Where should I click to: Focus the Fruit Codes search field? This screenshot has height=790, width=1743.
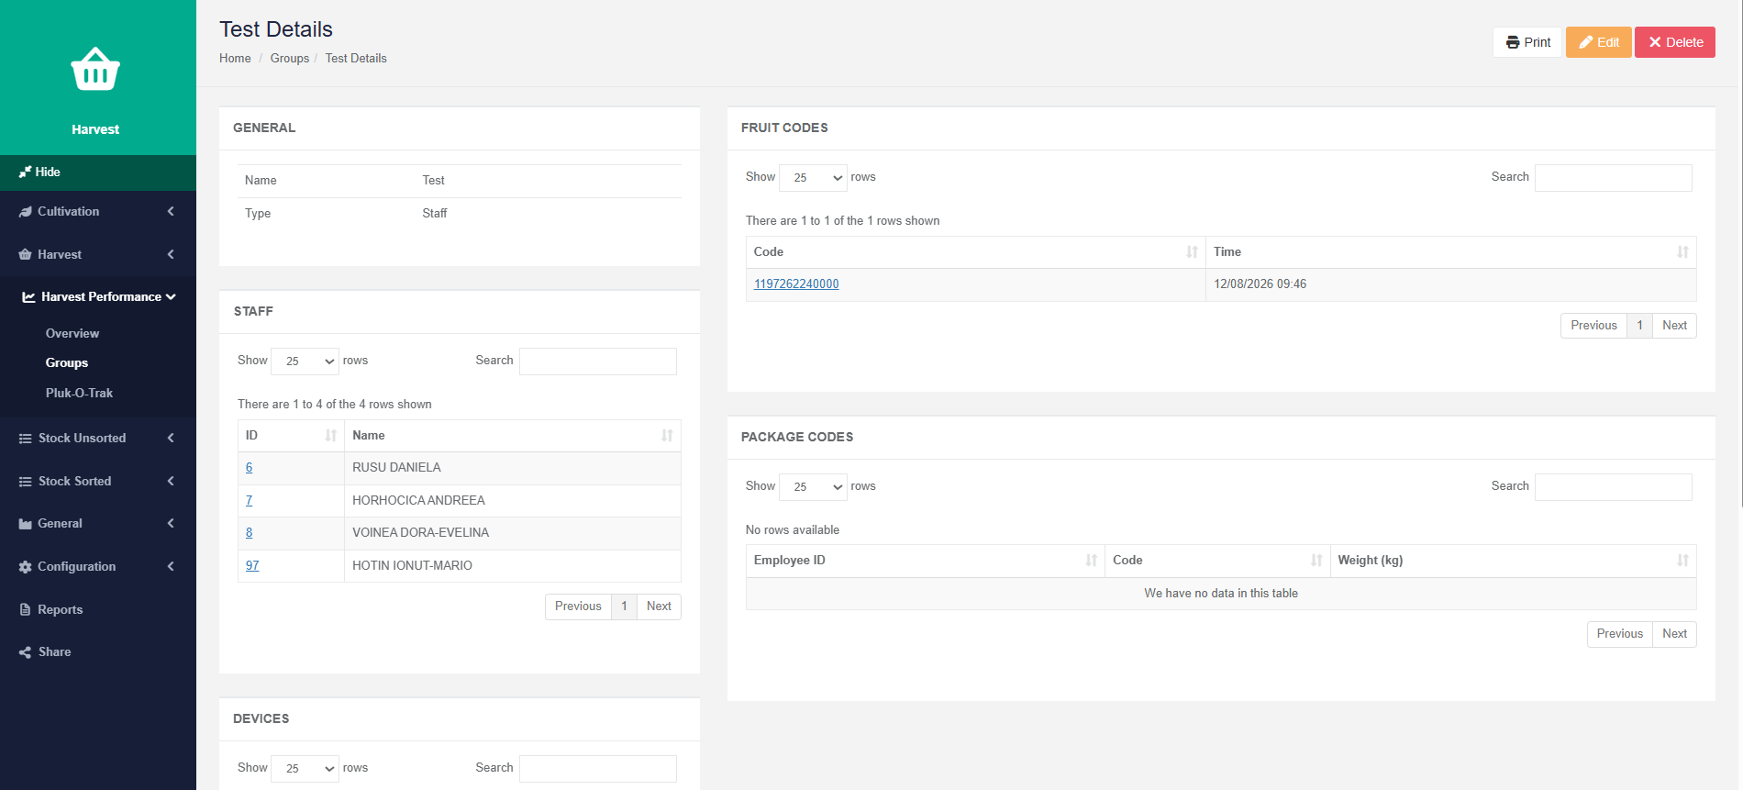(x=1614, y=178)
